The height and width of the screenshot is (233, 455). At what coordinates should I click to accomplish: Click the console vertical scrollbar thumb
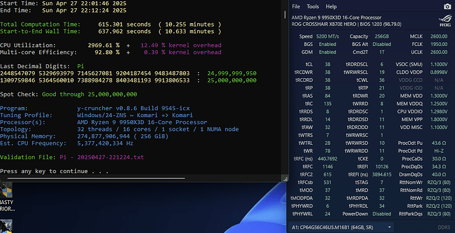(x=285, y=14)
